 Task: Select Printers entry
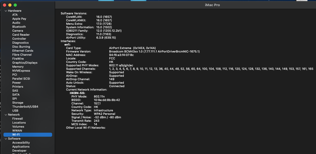click(18, 87)
